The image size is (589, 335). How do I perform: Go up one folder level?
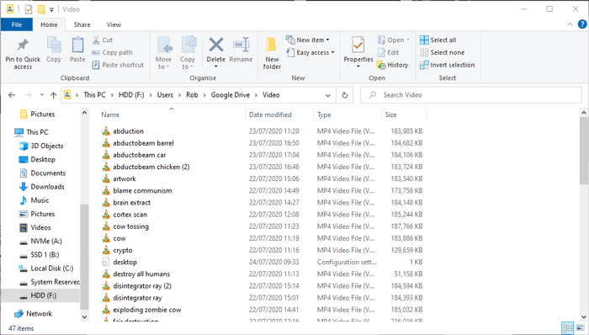(x=53, y=95)
